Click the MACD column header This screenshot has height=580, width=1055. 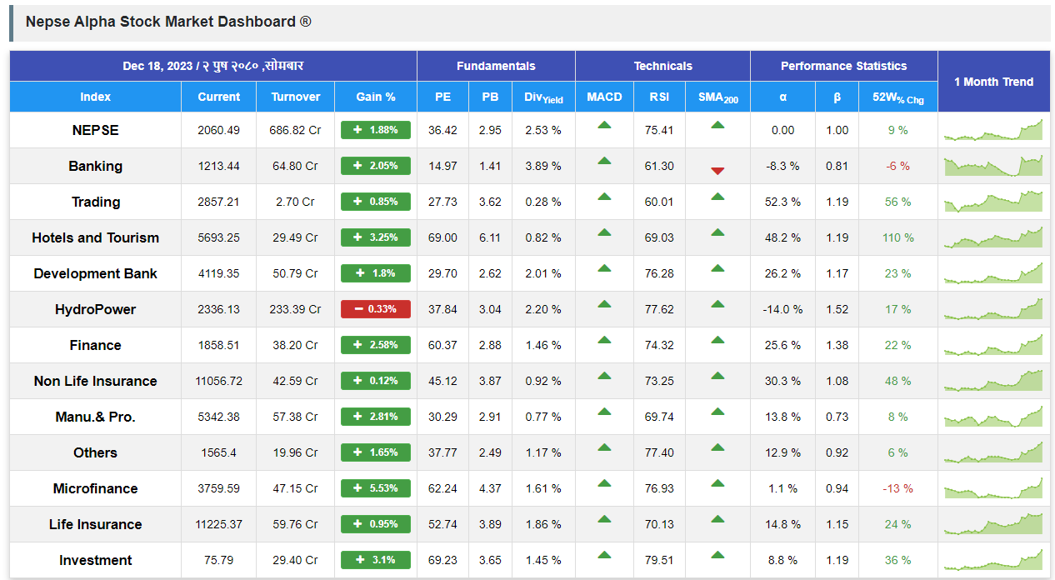point(604,97)
